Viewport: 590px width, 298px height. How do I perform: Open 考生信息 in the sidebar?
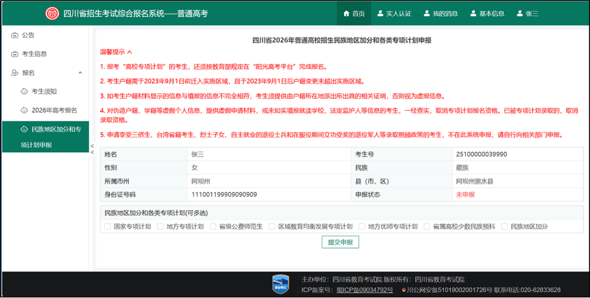tap(45, 54)
